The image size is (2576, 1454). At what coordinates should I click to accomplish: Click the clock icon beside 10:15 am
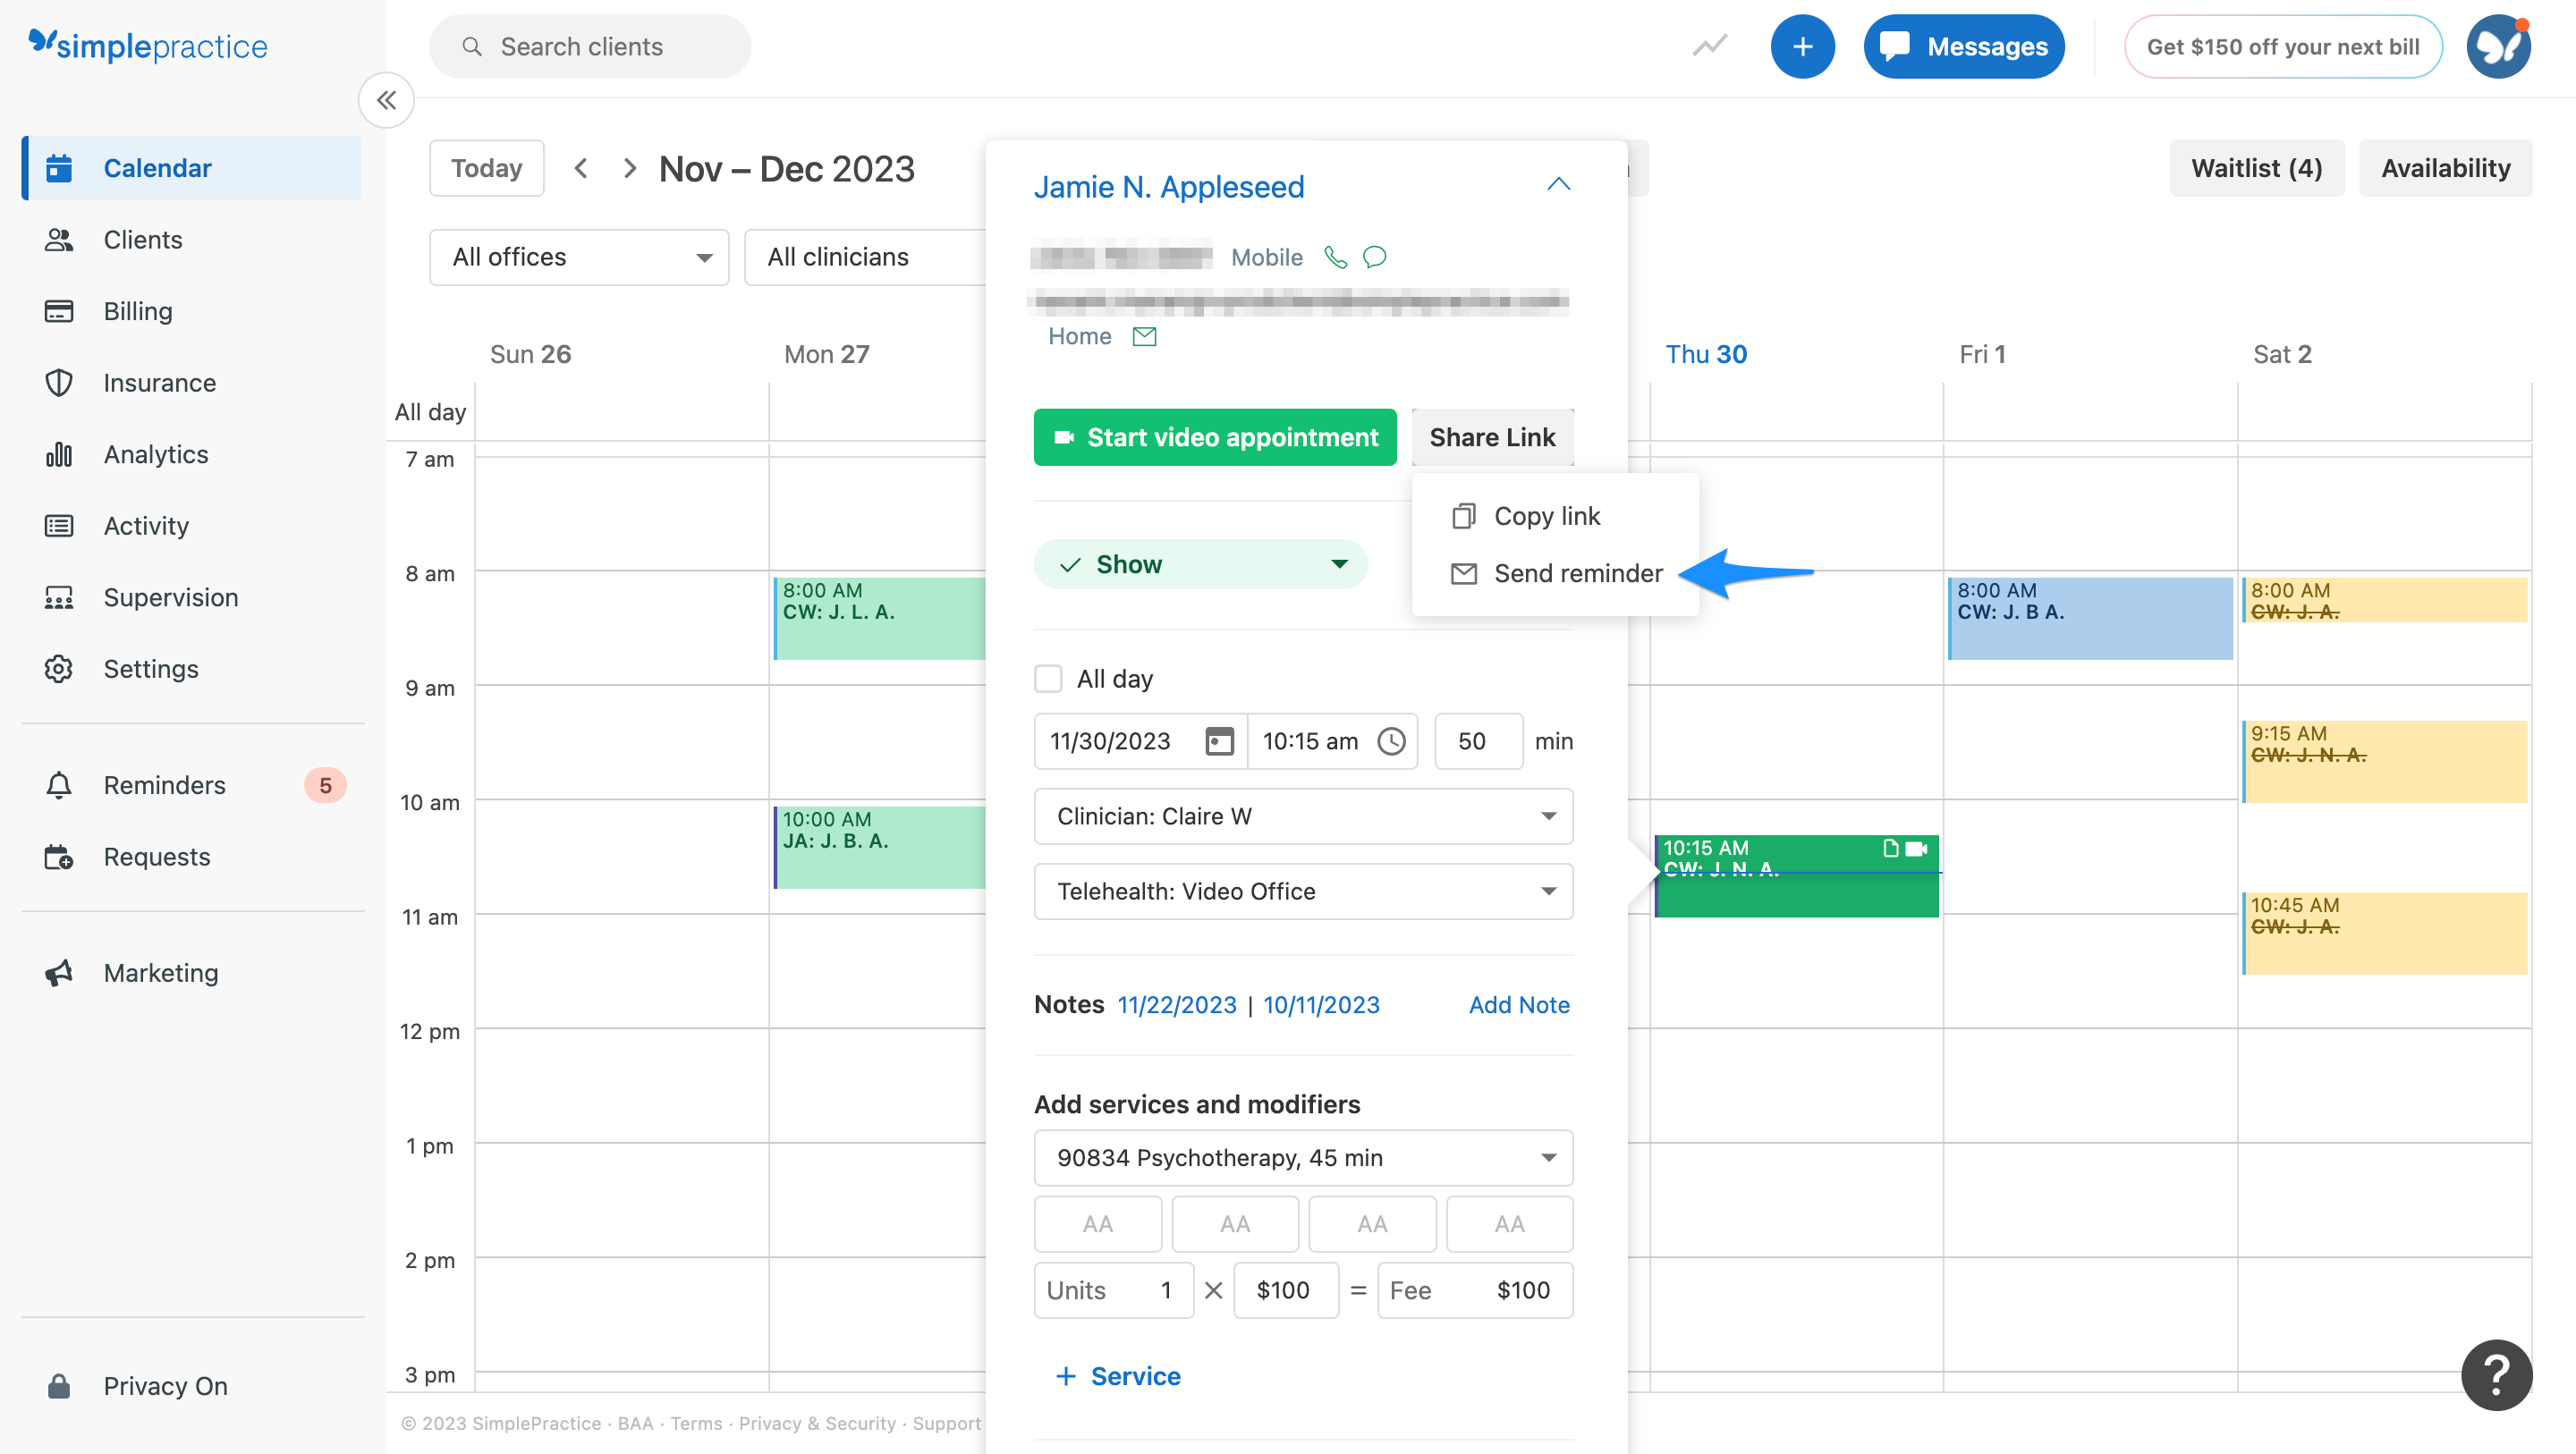click(x=1391, y=741)
